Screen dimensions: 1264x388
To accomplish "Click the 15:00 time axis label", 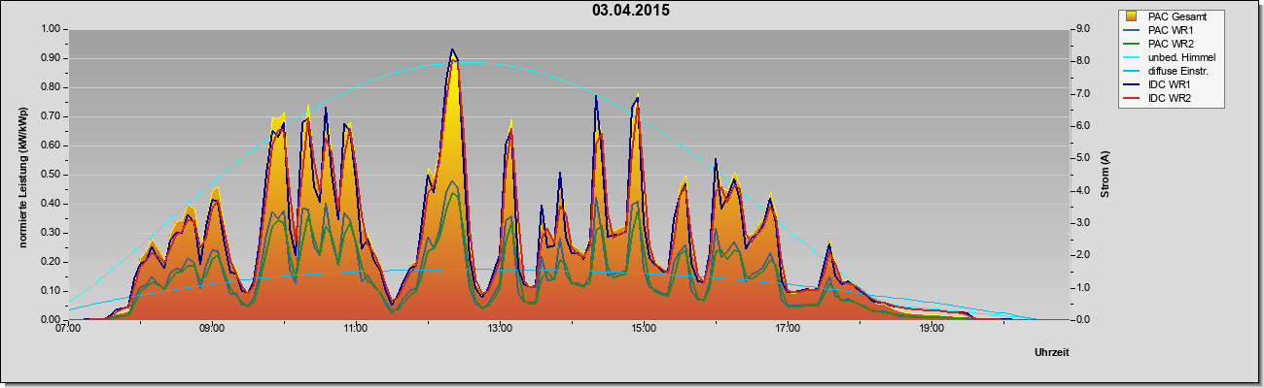I will pyautogui.click(x=644, y=329).
